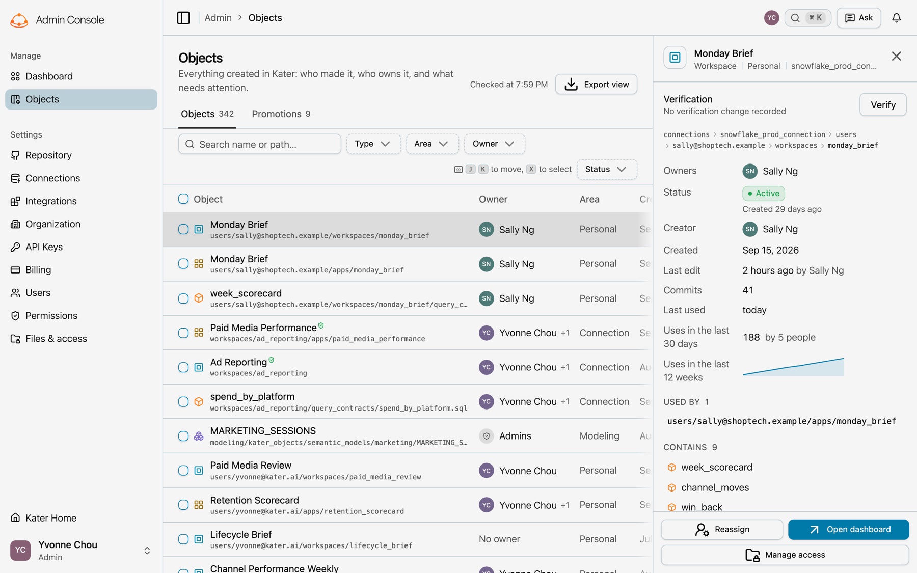Open the notifications bell

pyautogui.click(x=897, y=18)
